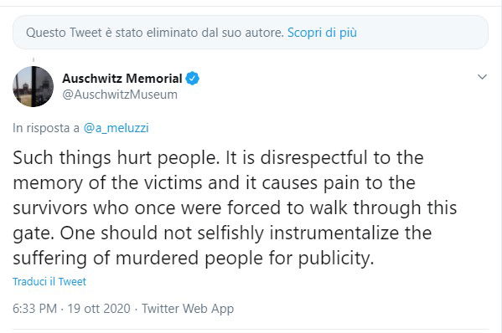This screenshot has height=333, width=502.
Task: Open the "Twitter Web App" source link
Action: pyautogui.click(x=188, y=309)
